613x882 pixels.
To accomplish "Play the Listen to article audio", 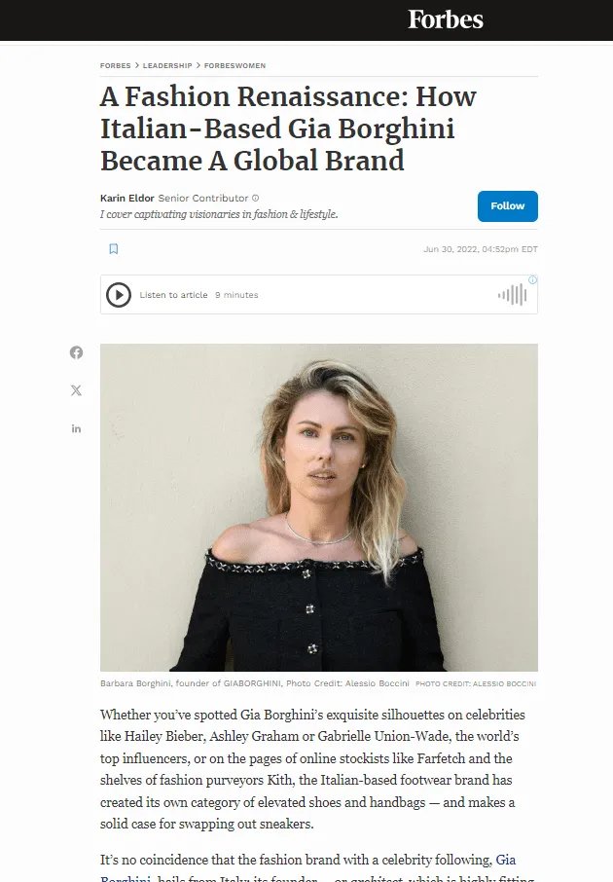I will [119, 294].
